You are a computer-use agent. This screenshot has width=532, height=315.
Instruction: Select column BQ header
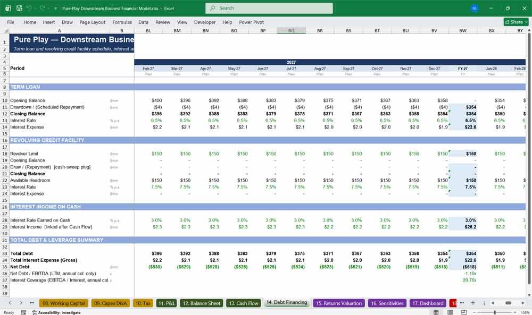point(291,30)
